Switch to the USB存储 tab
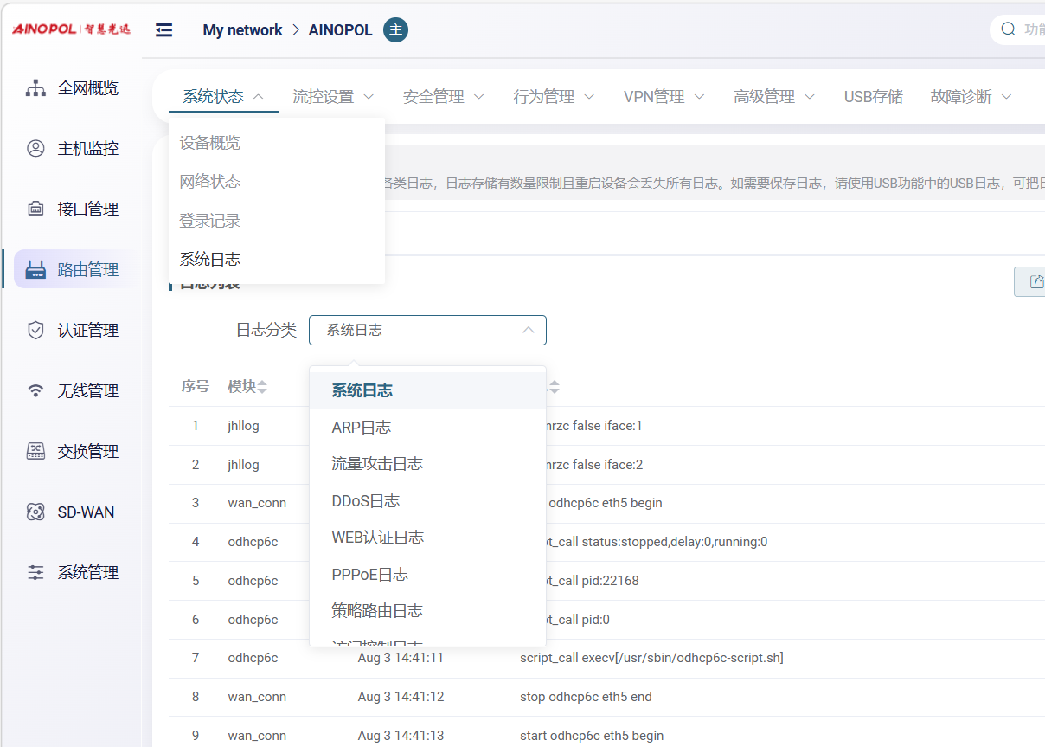This screenshot has height=747, width=1045. (x=873, y=97)
